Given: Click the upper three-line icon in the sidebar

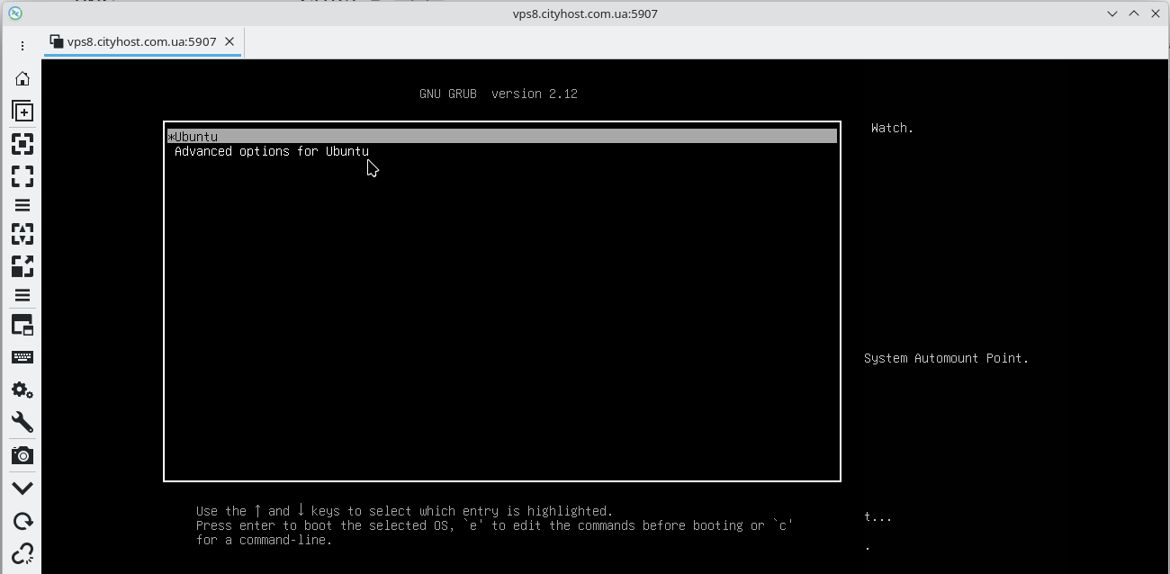Looking at the screenshot, I should click(x=22, y=206).
